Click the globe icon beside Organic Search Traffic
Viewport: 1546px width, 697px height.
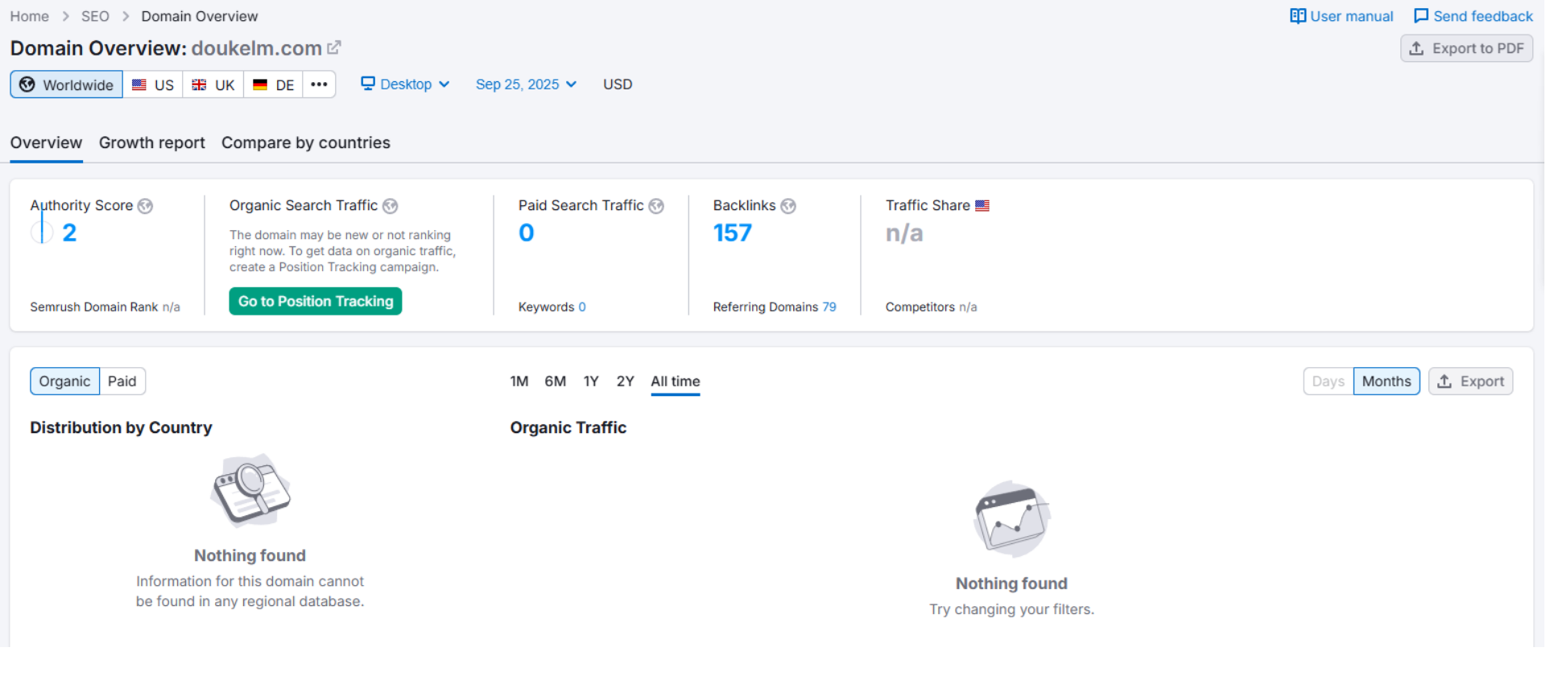[x=391, y=206]
